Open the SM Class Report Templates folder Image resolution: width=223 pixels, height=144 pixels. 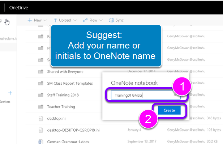pos(70,83)
